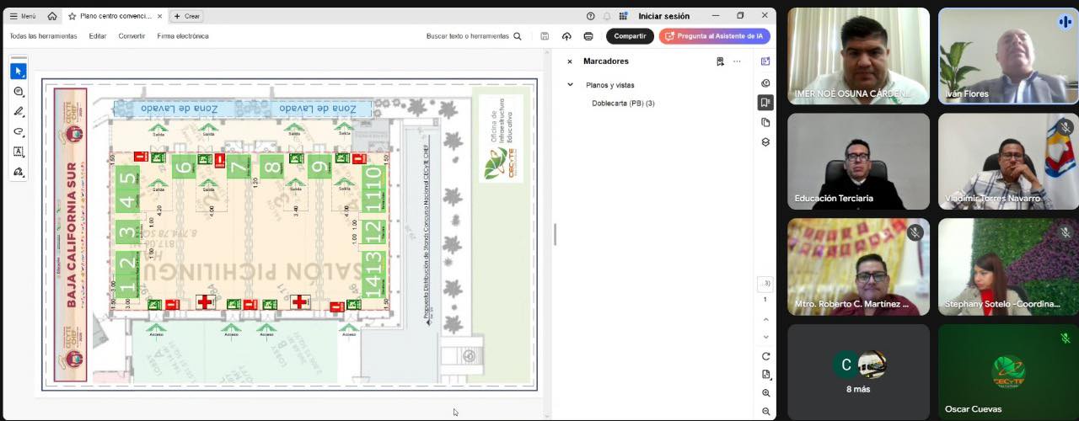Screen dimensions: 1079x421
Task: Collapse the Planos y vistas bookmark
Action: tap(570, 85)
